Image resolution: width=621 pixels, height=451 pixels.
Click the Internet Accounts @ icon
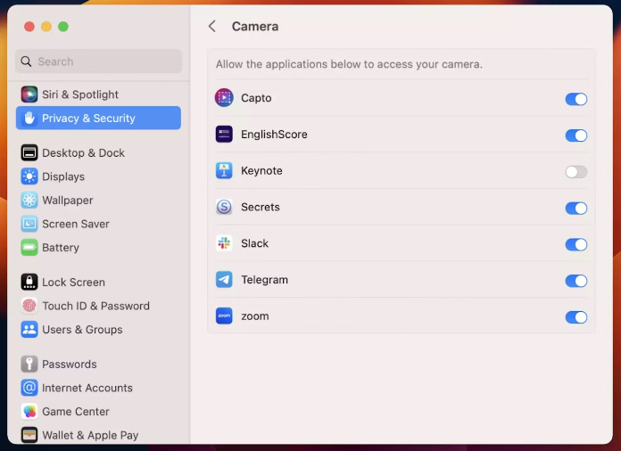(29, 388)
